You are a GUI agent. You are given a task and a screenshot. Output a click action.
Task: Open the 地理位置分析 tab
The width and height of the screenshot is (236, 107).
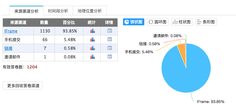coord(90,11)
